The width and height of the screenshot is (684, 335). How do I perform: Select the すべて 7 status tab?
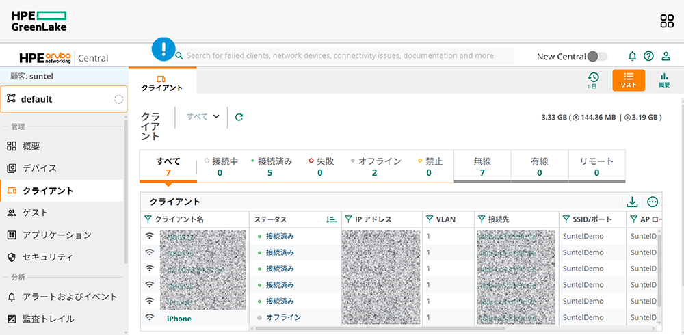pos(168,167)
